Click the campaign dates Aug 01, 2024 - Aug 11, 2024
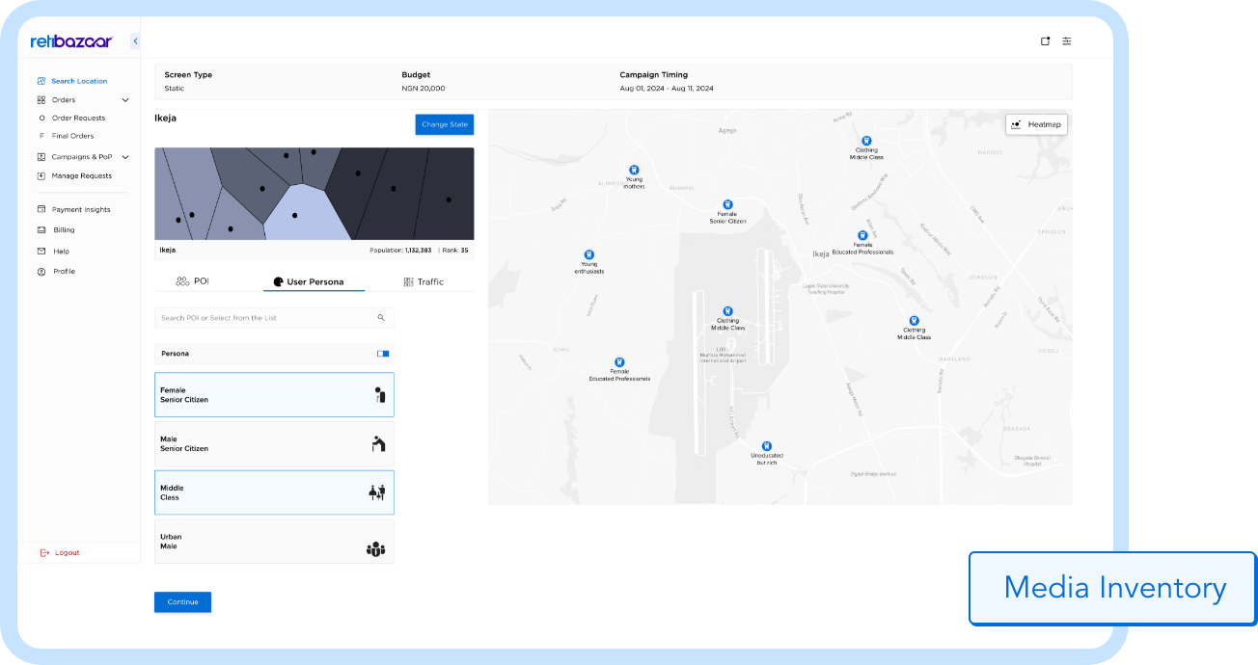 [x=667, y=88]
